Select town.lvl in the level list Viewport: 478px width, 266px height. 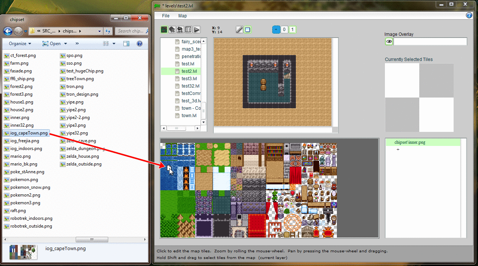tap(189, 116)
